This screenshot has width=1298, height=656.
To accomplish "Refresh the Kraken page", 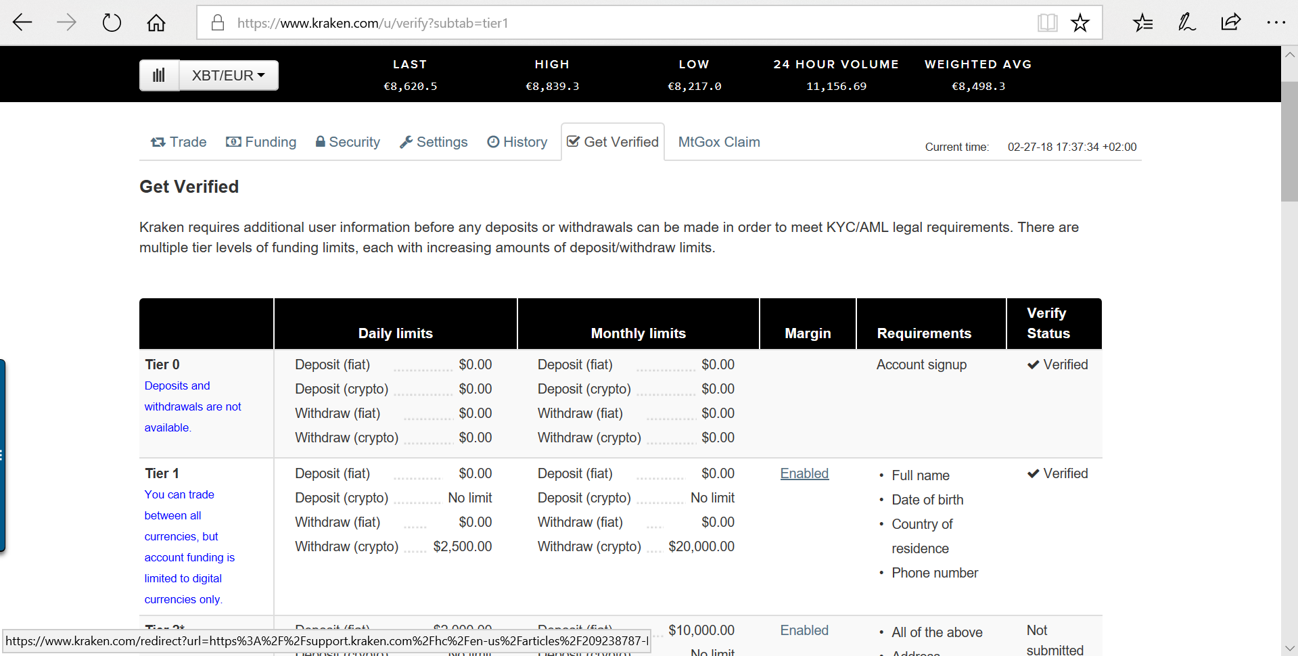I will click(112, 22).
